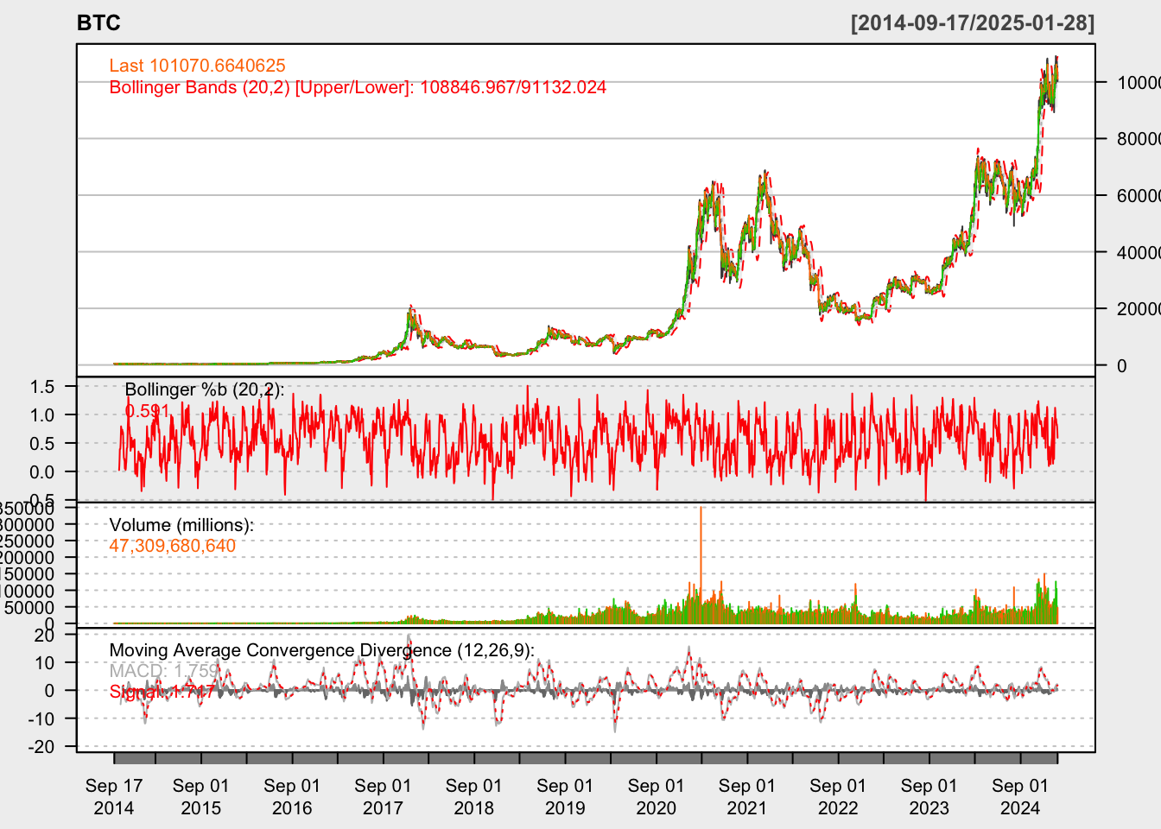This screenshot has height=829, width=1161.
Task: Click the Volume (millions) panel title
Action: [181, 525]
